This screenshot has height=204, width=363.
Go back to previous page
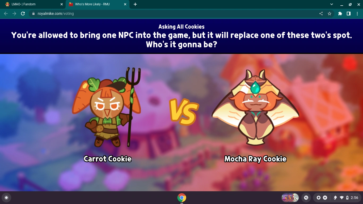[6, 14]
